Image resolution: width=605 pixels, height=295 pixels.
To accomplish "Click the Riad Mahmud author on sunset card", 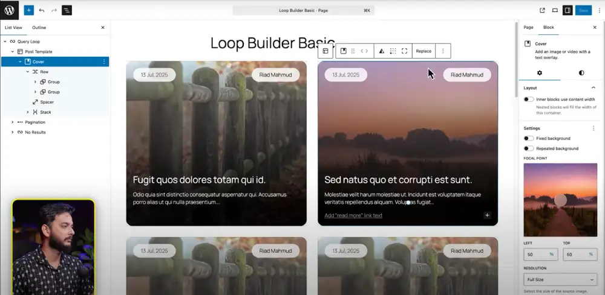I will click(x=467, y=75).
